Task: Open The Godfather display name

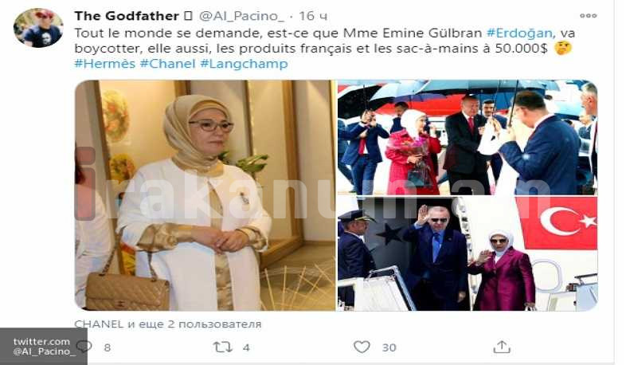Action: [127, 16]
